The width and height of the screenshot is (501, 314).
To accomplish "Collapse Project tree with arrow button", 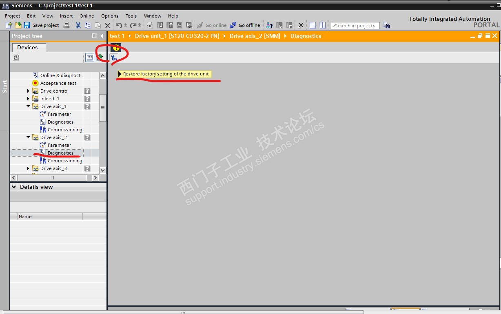I will 102,36.
